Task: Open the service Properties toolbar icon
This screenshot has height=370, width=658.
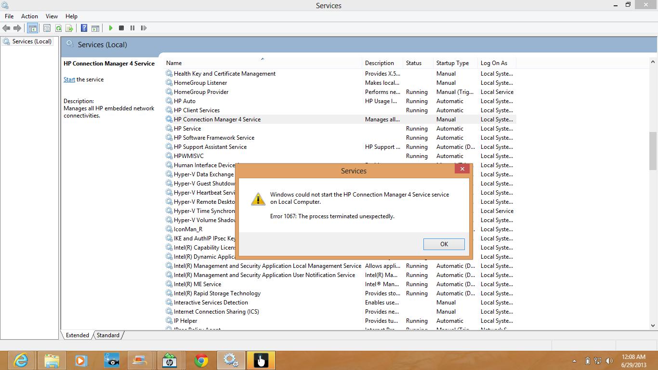Action: [x=47, y=28]
